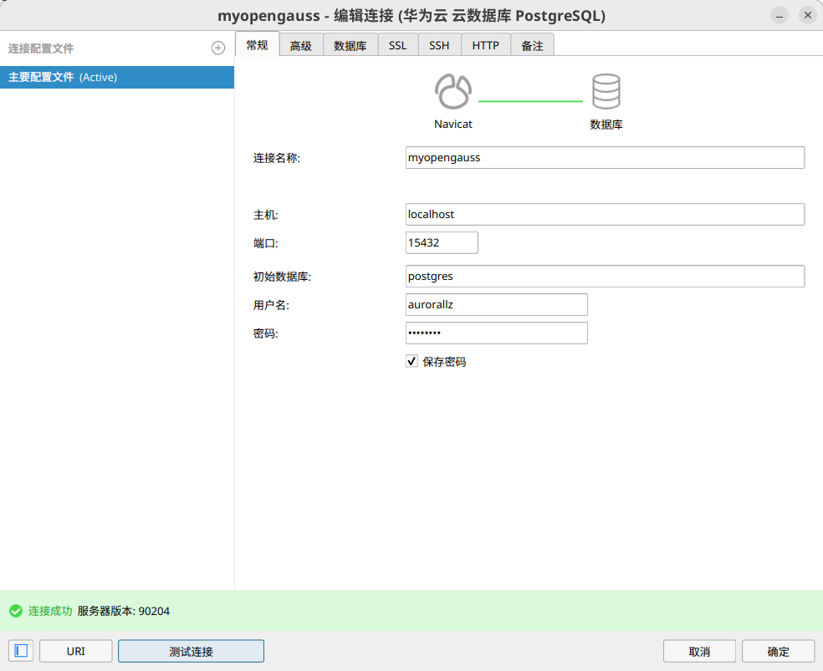
Task: Click the add profile plus icon
Action: click(x=217, y=48)
